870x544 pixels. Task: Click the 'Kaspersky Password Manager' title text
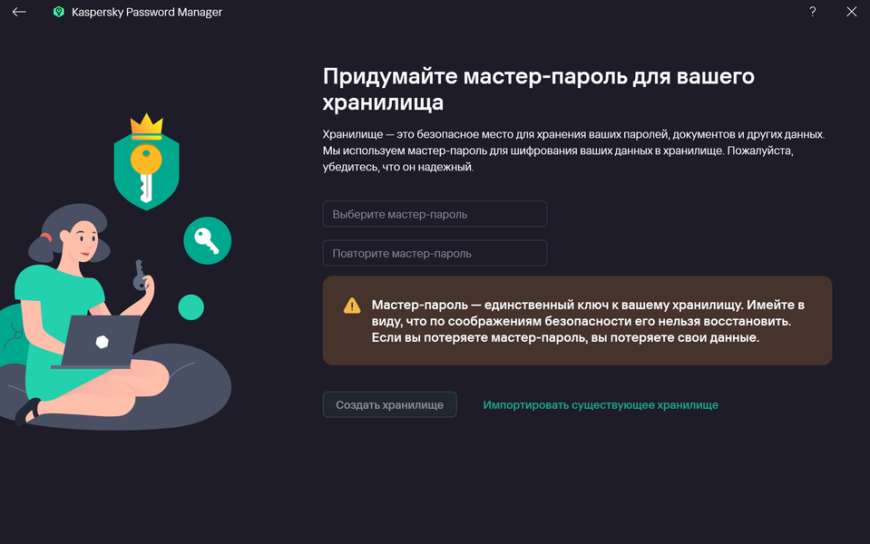(x=146, y=12)
